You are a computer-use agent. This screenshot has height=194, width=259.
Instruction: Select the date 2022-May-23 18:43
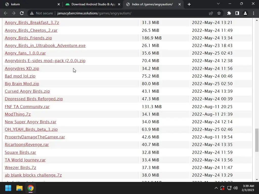tap(212, 45)
